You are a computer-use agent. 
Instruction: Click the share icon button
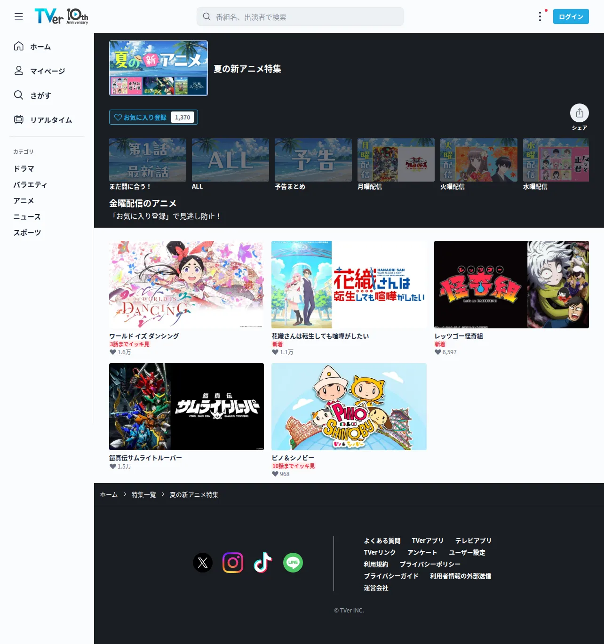(580, 113)
